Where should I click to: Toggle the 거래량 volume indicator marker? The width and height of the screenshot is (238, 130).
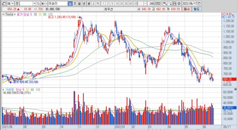(x=3, y=90)
